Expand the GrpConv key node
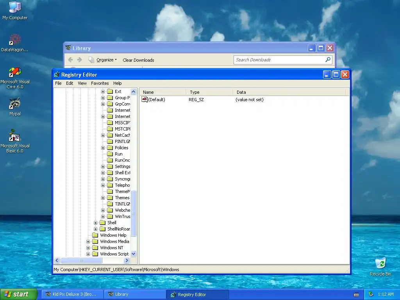The image size is (400, 300). click(x=103, y=104)
